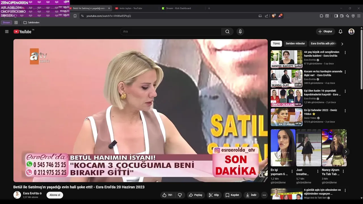Open options for '6 günlük aşkı için' video
Viewport: 363px width, 204px height.
pyautogui.click(x=345, y=190)
